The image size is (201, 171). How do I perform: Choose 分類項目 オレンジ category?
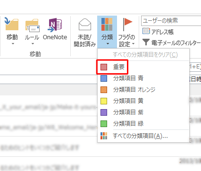coord(143,90)
